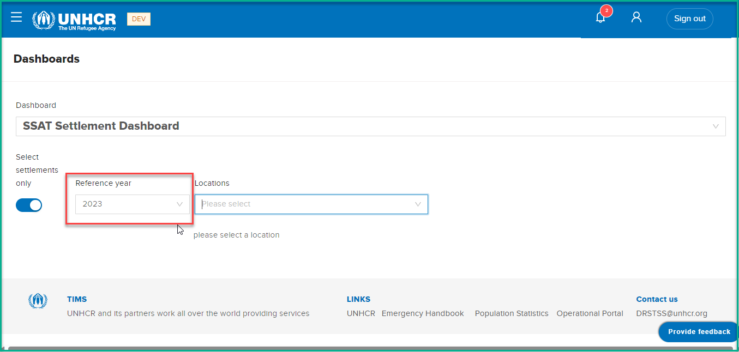Open the Population Statistics link
This screenshot has width=739, height=352.
(x=512, y=313)
